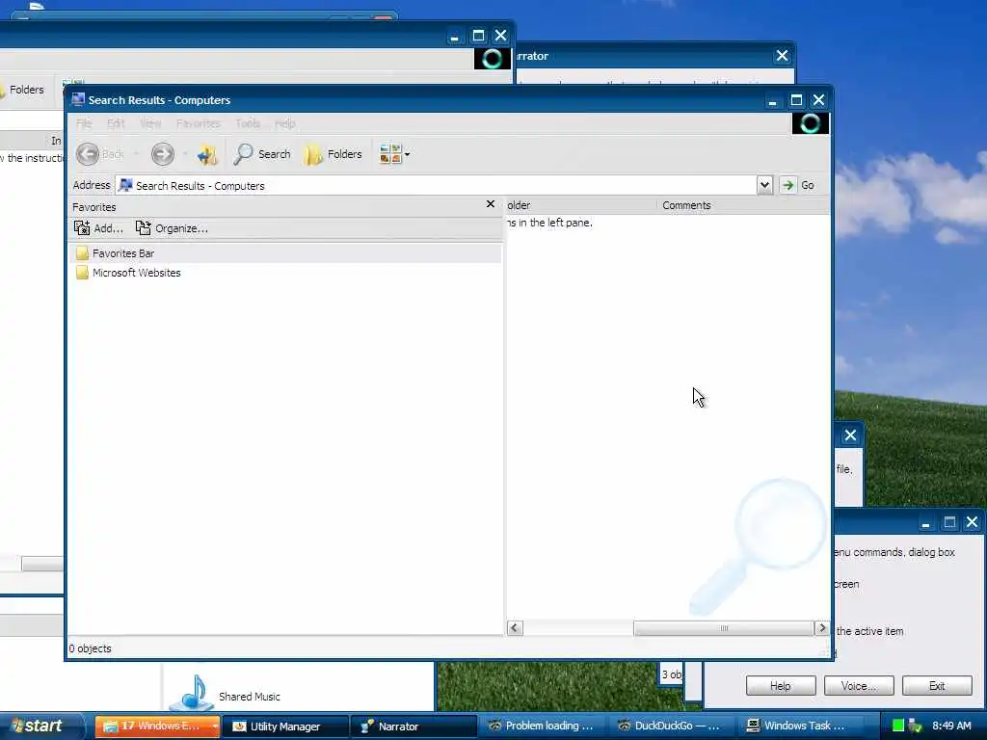This screenshot has height=740, width=987.
Task: Click the Address field Search Results - Computers
Action: tap(437, 186)
